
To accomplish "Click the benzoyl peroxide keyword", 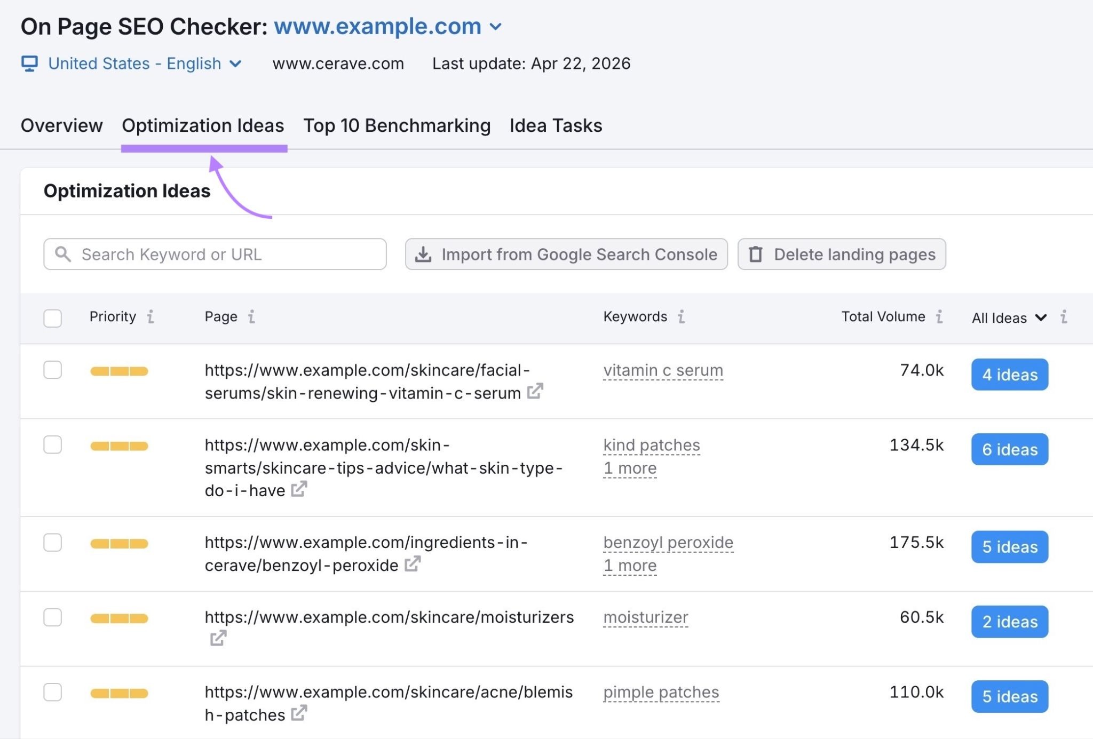I will (668, 542).
